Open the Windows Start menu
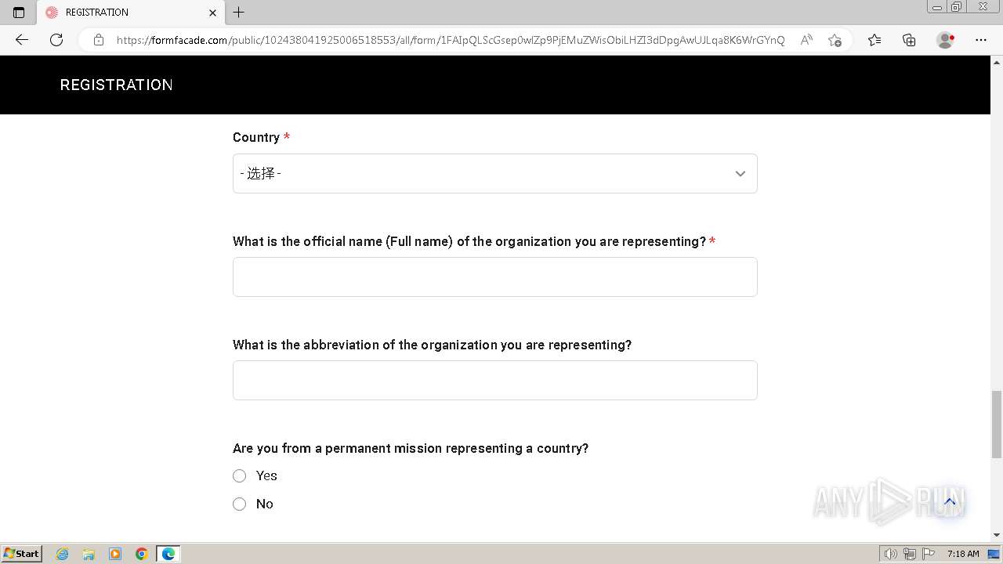This screenshot has height=564, width=1003. [21, 554]
